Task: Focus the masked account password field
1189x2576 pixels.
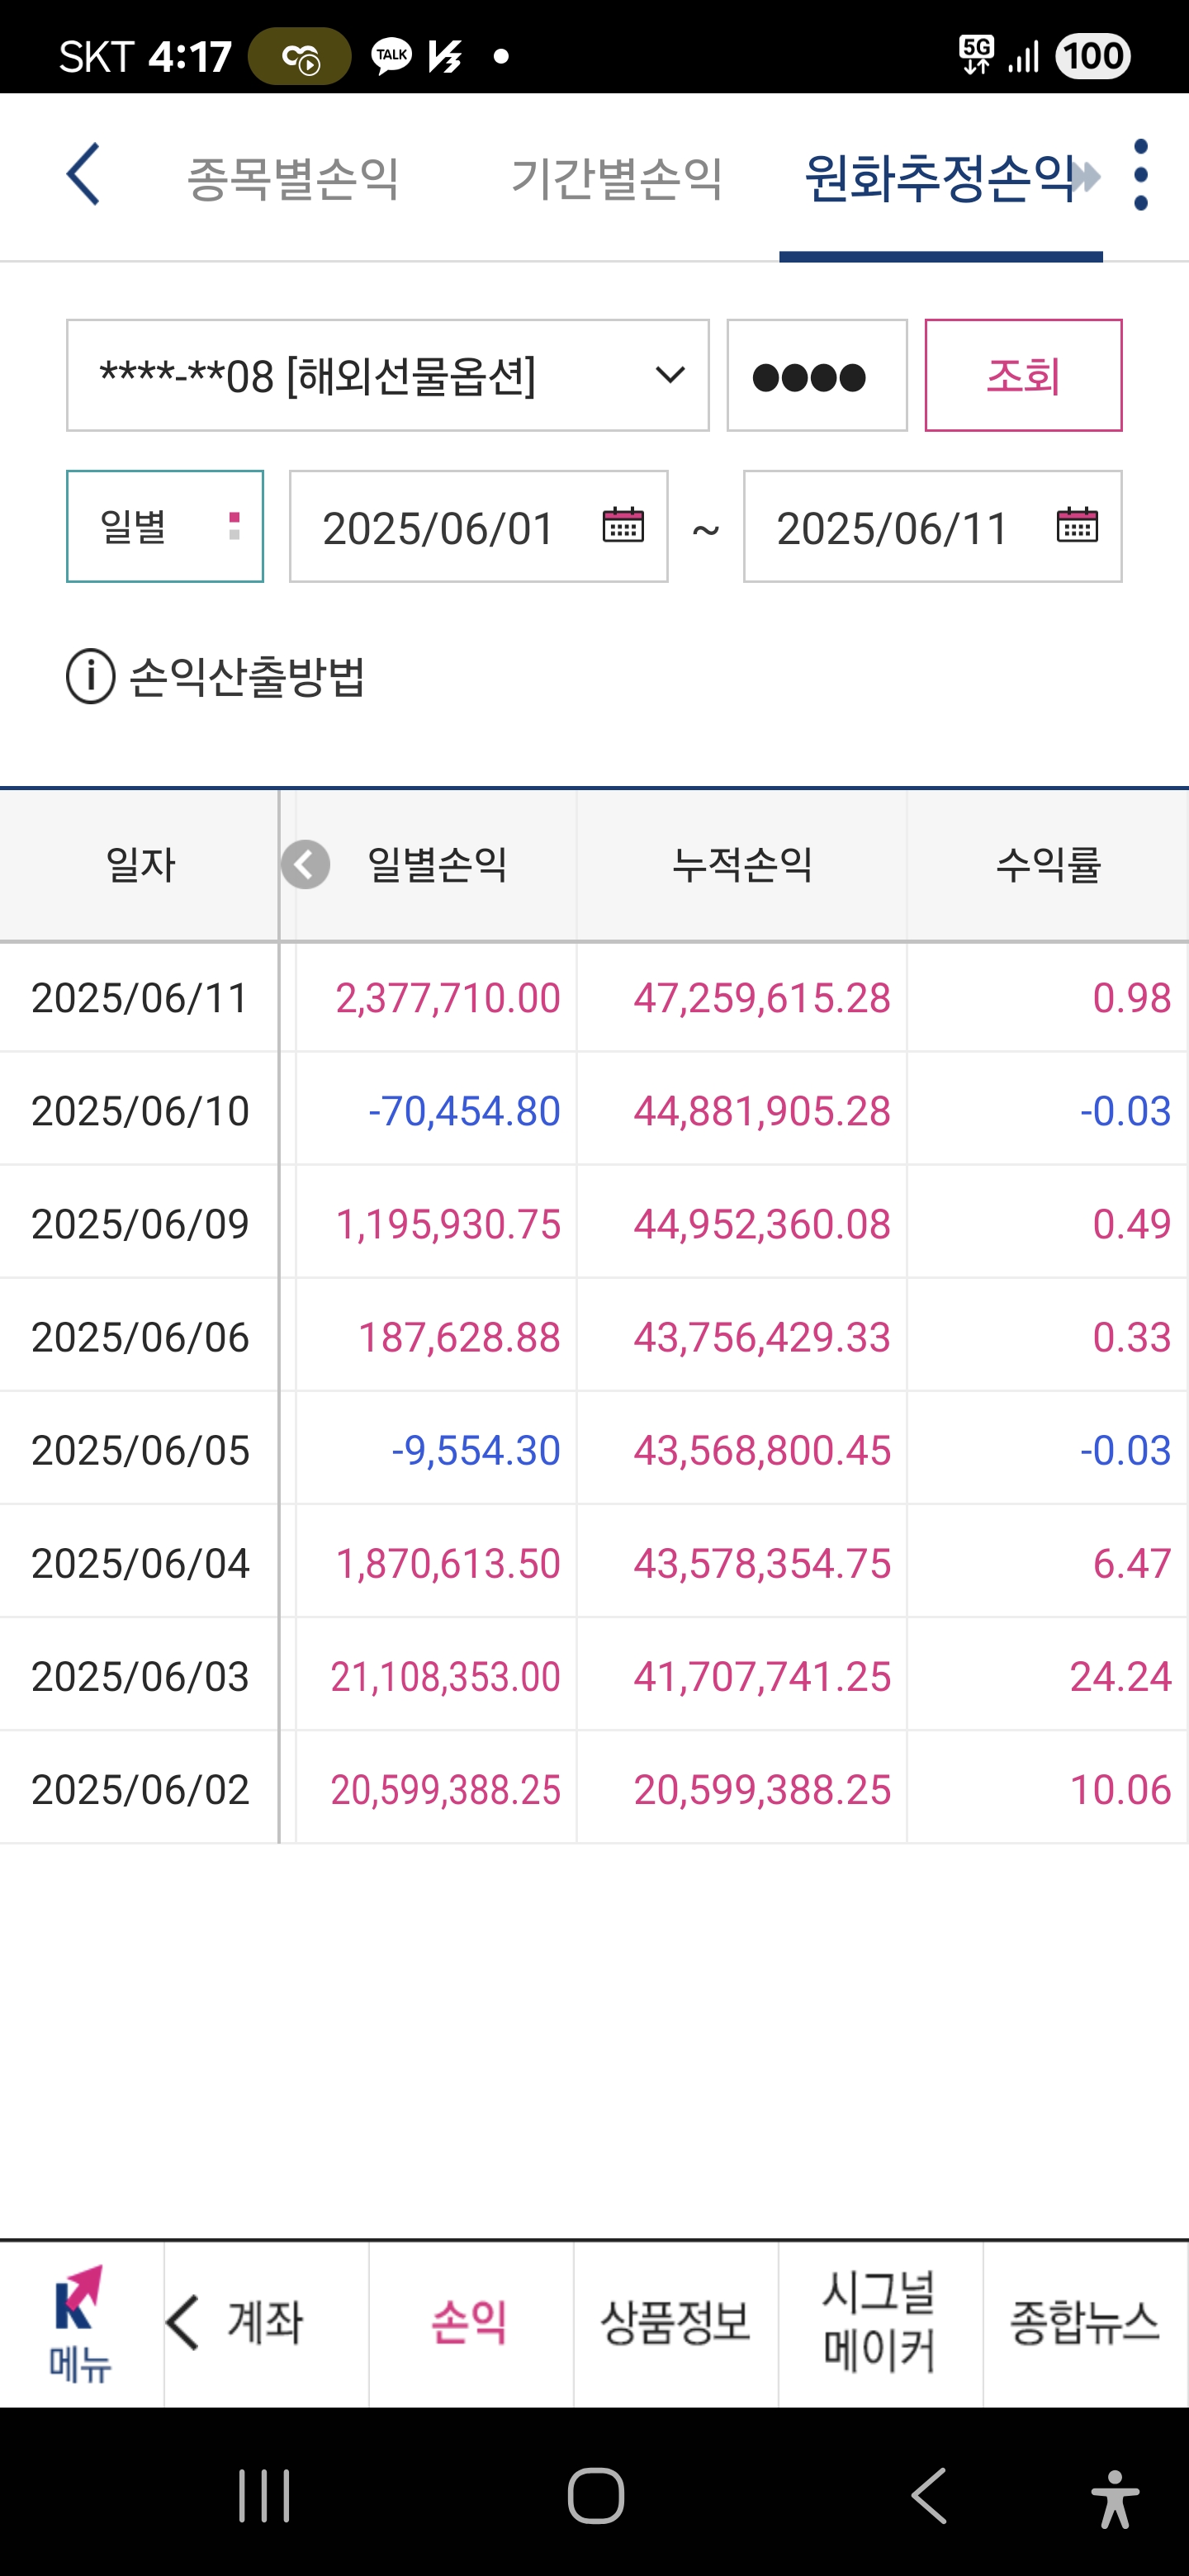Action: click(817, 376)
